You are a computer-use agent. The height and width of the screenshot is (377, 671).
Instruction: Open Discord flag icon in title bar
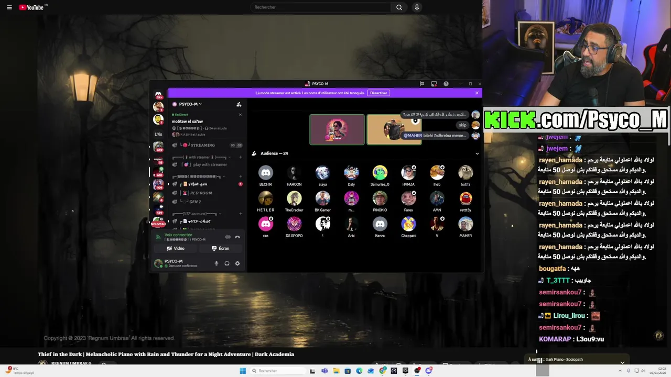(422, 84)
